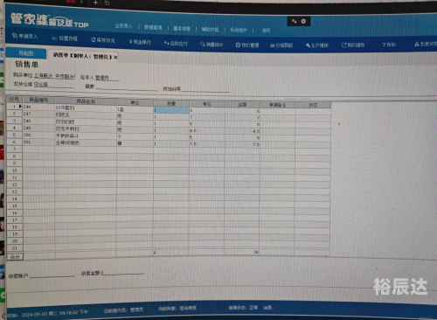Open the 业务录入 menu
The image size is (437, 320).
tap(123, 26)
